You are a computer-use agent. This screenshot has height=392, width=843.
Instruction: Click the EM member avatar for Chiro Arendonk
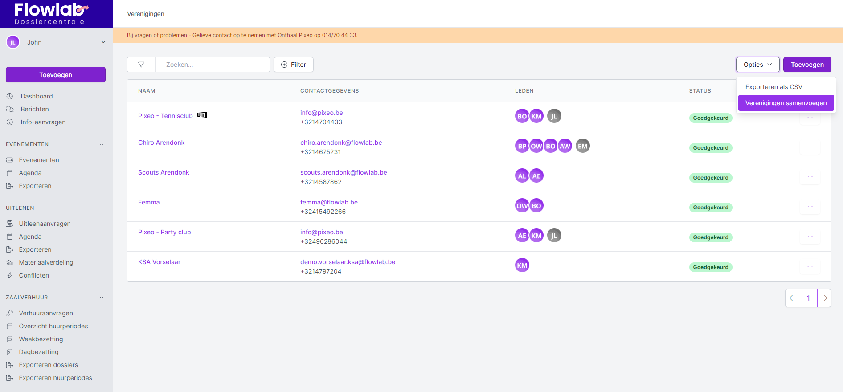582,146
